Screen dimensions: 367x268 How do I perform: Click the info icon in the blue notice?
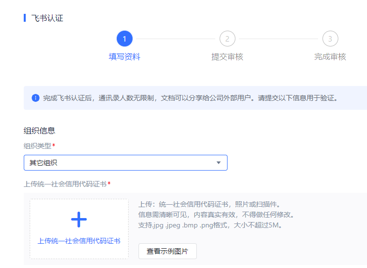click(36, 98)
